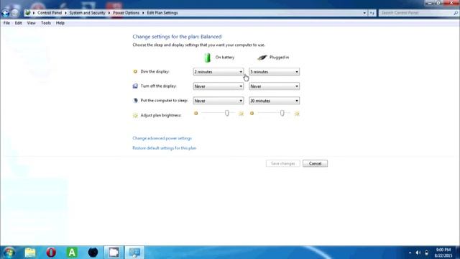Select Edit Plan Settings breadcrumb

click(162, 13)
